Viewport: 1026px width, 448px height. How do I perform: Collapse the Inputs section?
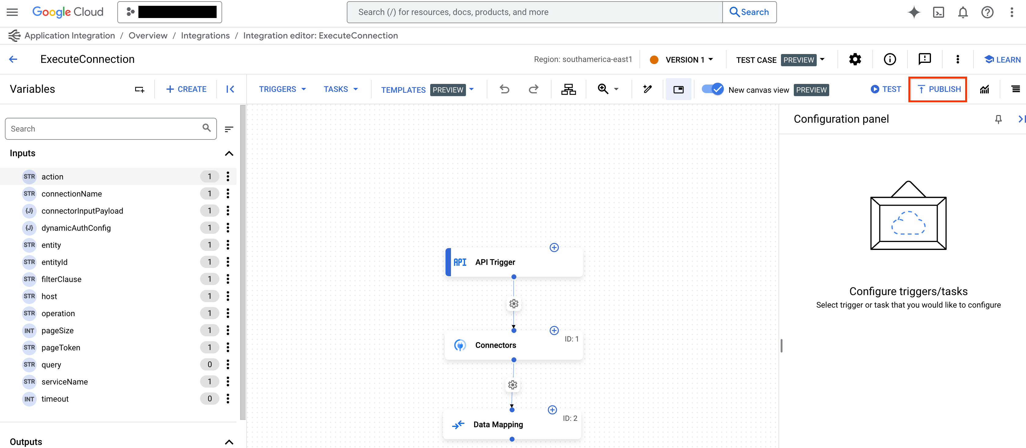click(229, 153)
